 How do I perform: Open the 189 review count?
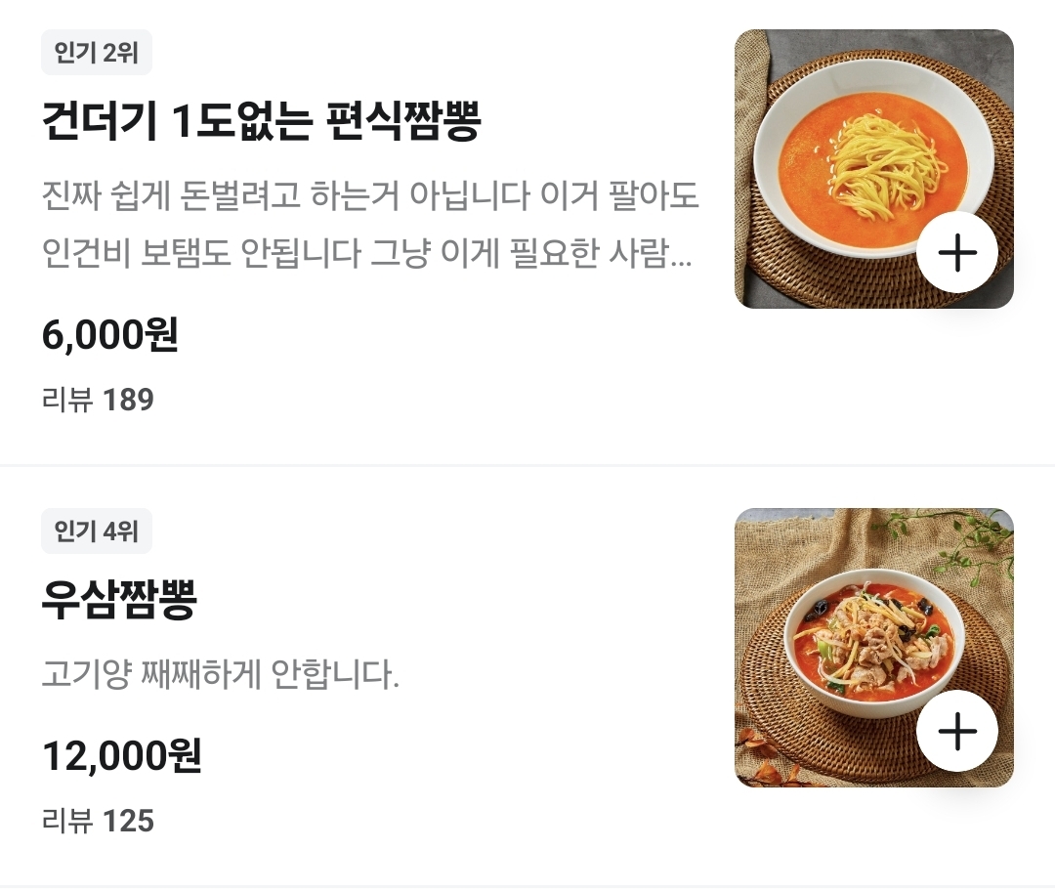point(128,400)
